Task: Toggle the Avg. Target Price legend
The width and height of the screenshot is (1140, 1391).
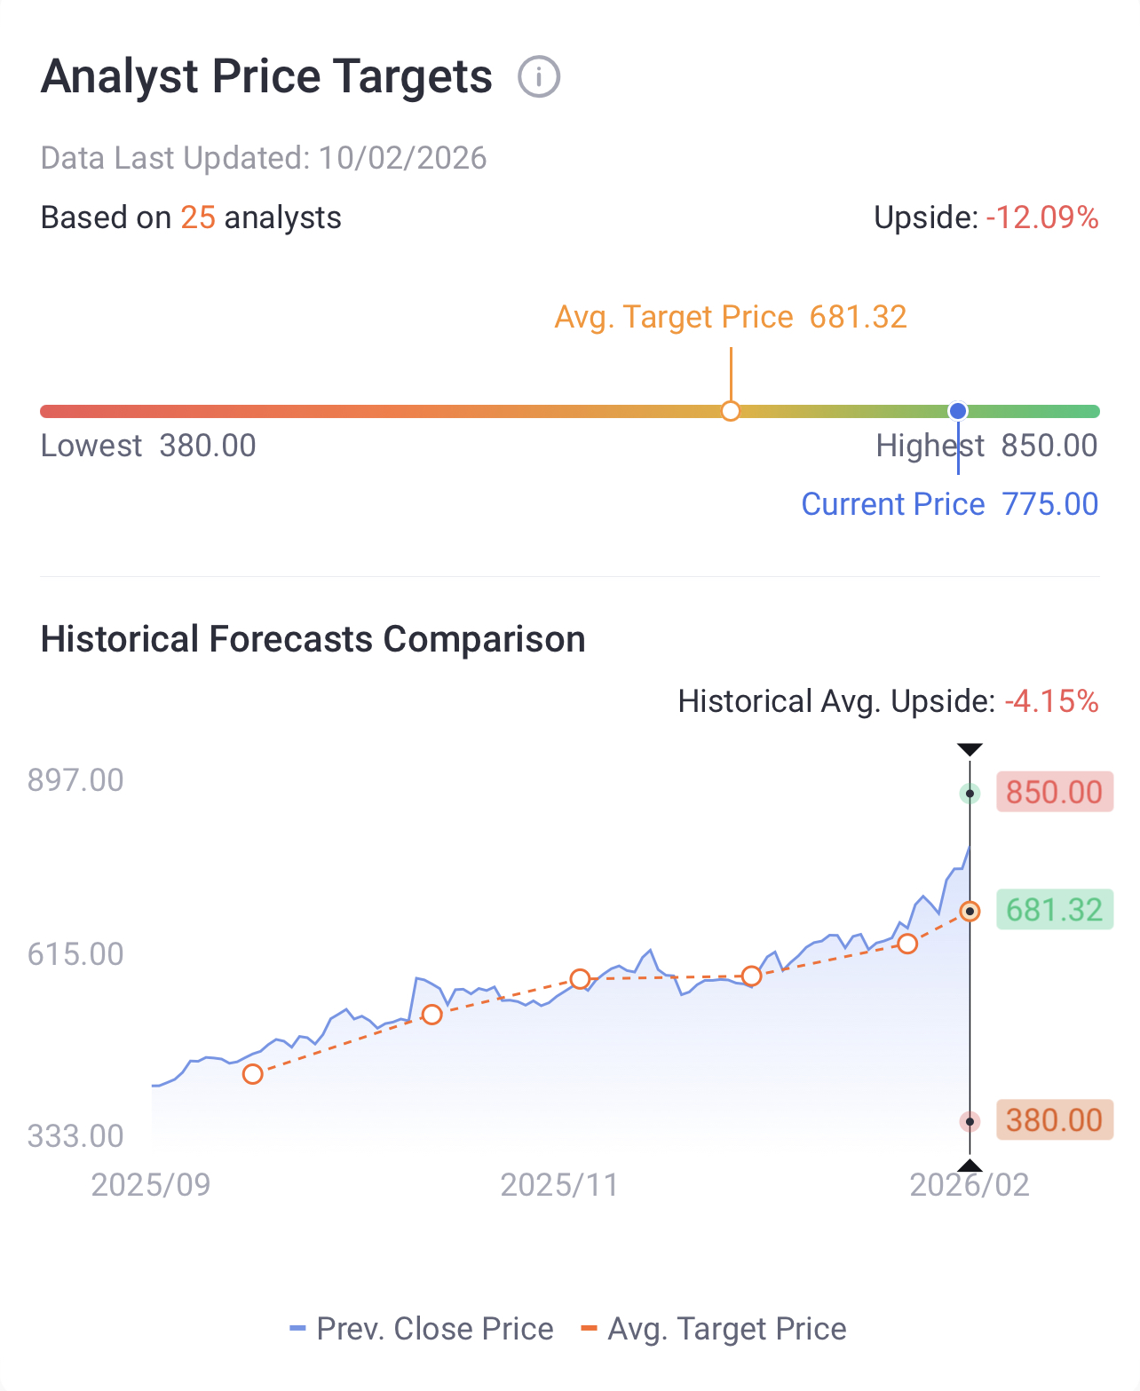Action: (x=714, y=1329)
